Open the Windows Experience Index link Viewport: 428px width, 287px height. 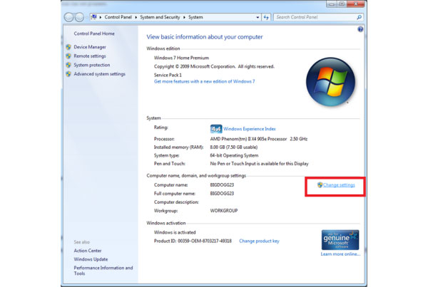(x=250, y=129)
